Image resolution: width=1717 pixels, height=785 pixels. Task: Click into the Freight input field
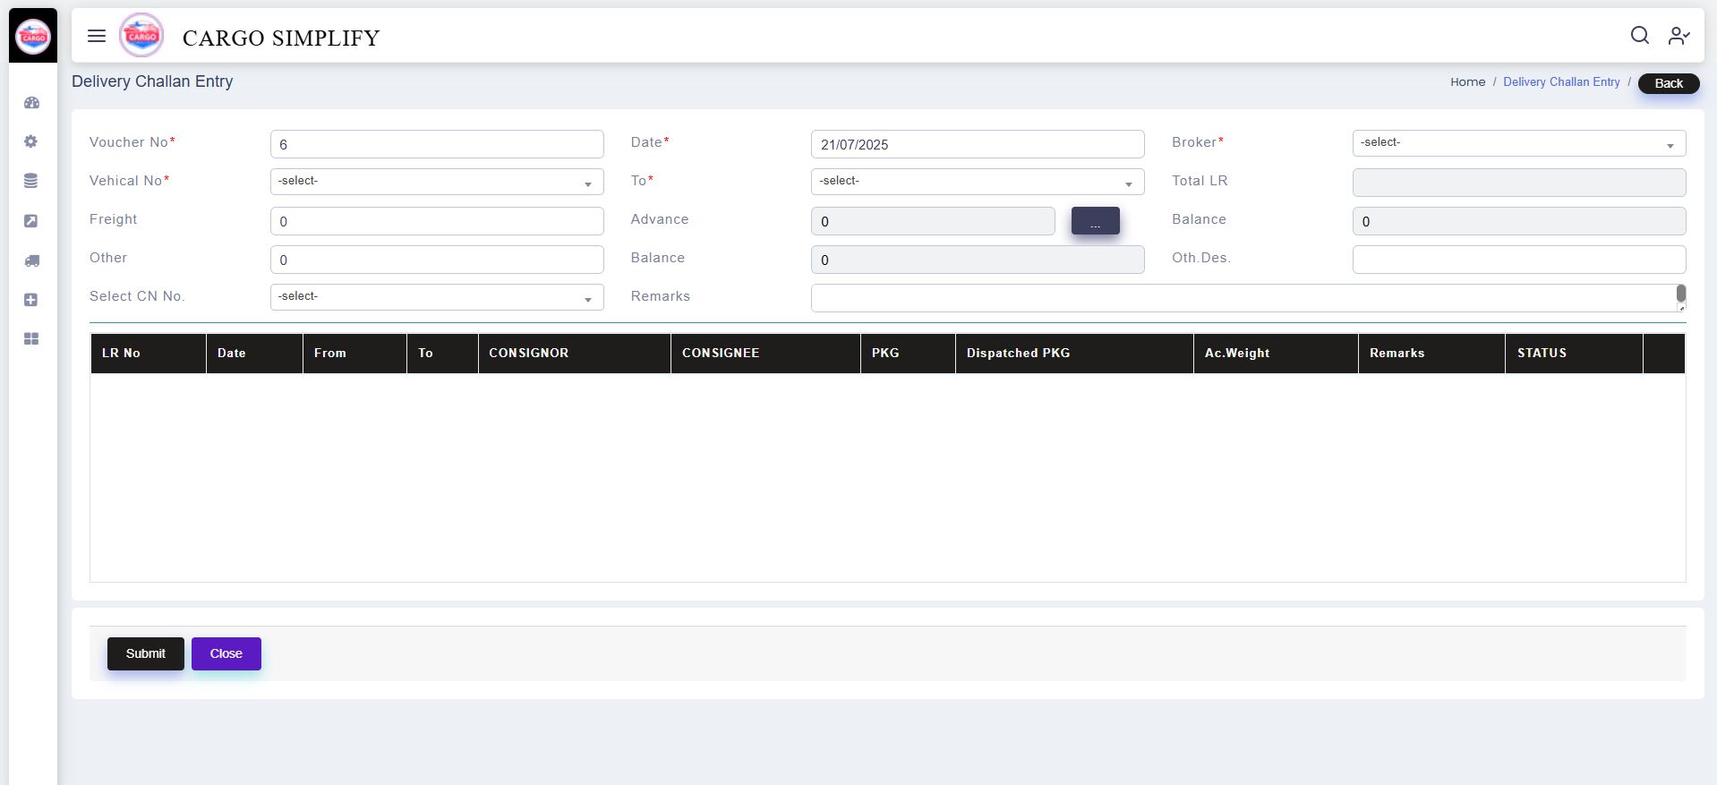(437, 221)
